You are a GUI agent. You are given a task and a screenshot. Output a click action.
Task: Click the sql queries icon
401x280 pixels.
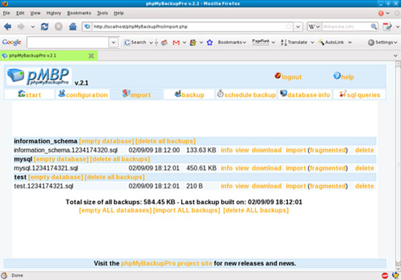point(343,93)
